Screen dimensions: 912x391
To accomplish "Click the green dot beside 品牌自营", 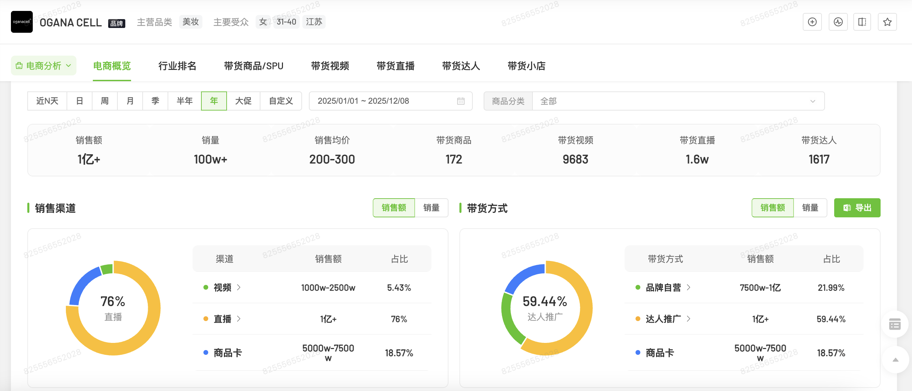I will click(638, 288).
